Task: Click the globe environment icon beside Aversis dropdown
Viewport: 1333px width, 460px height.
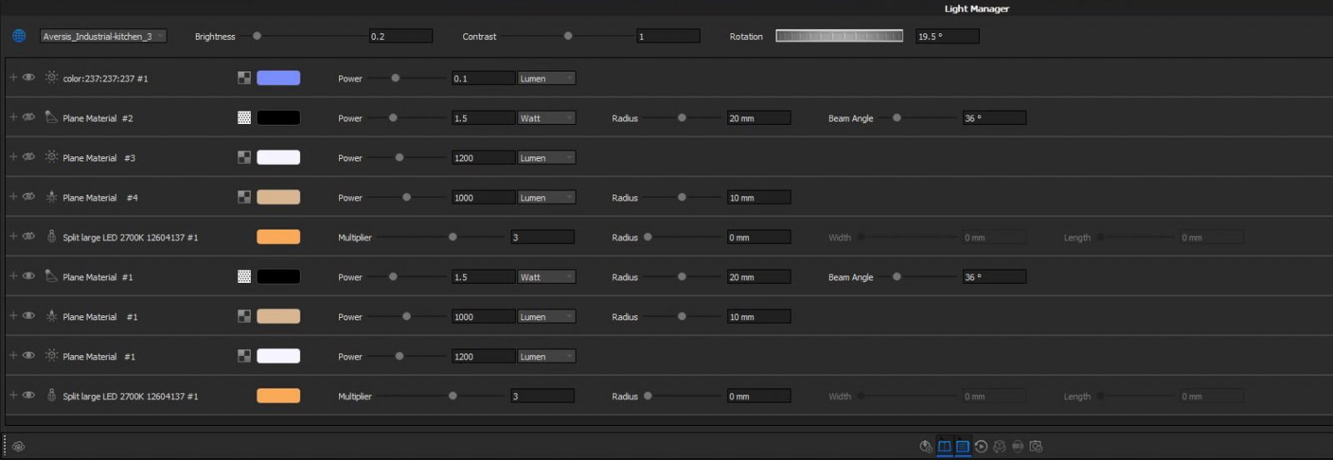Action: (18, 36)
